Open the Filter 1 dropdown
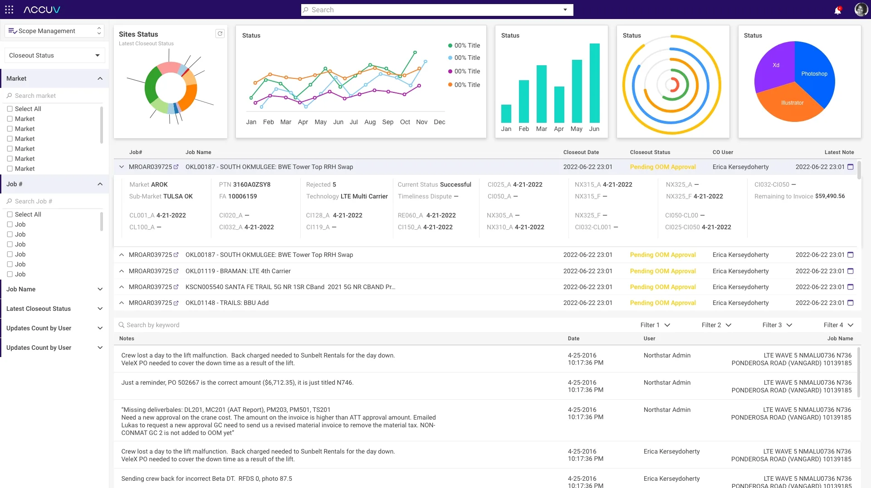 655,325
